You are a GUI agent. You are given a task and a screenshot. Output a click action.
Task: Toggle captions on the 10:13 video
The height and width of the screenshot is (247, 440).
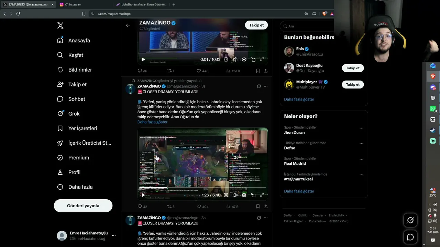[x=226, y=59]
